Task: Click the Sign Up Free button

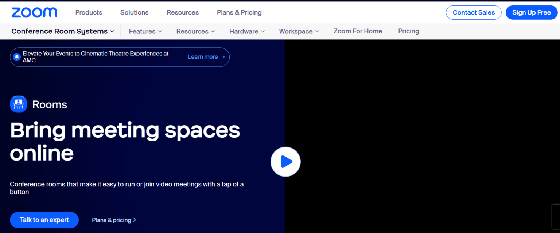Action: tap(531, 13)
